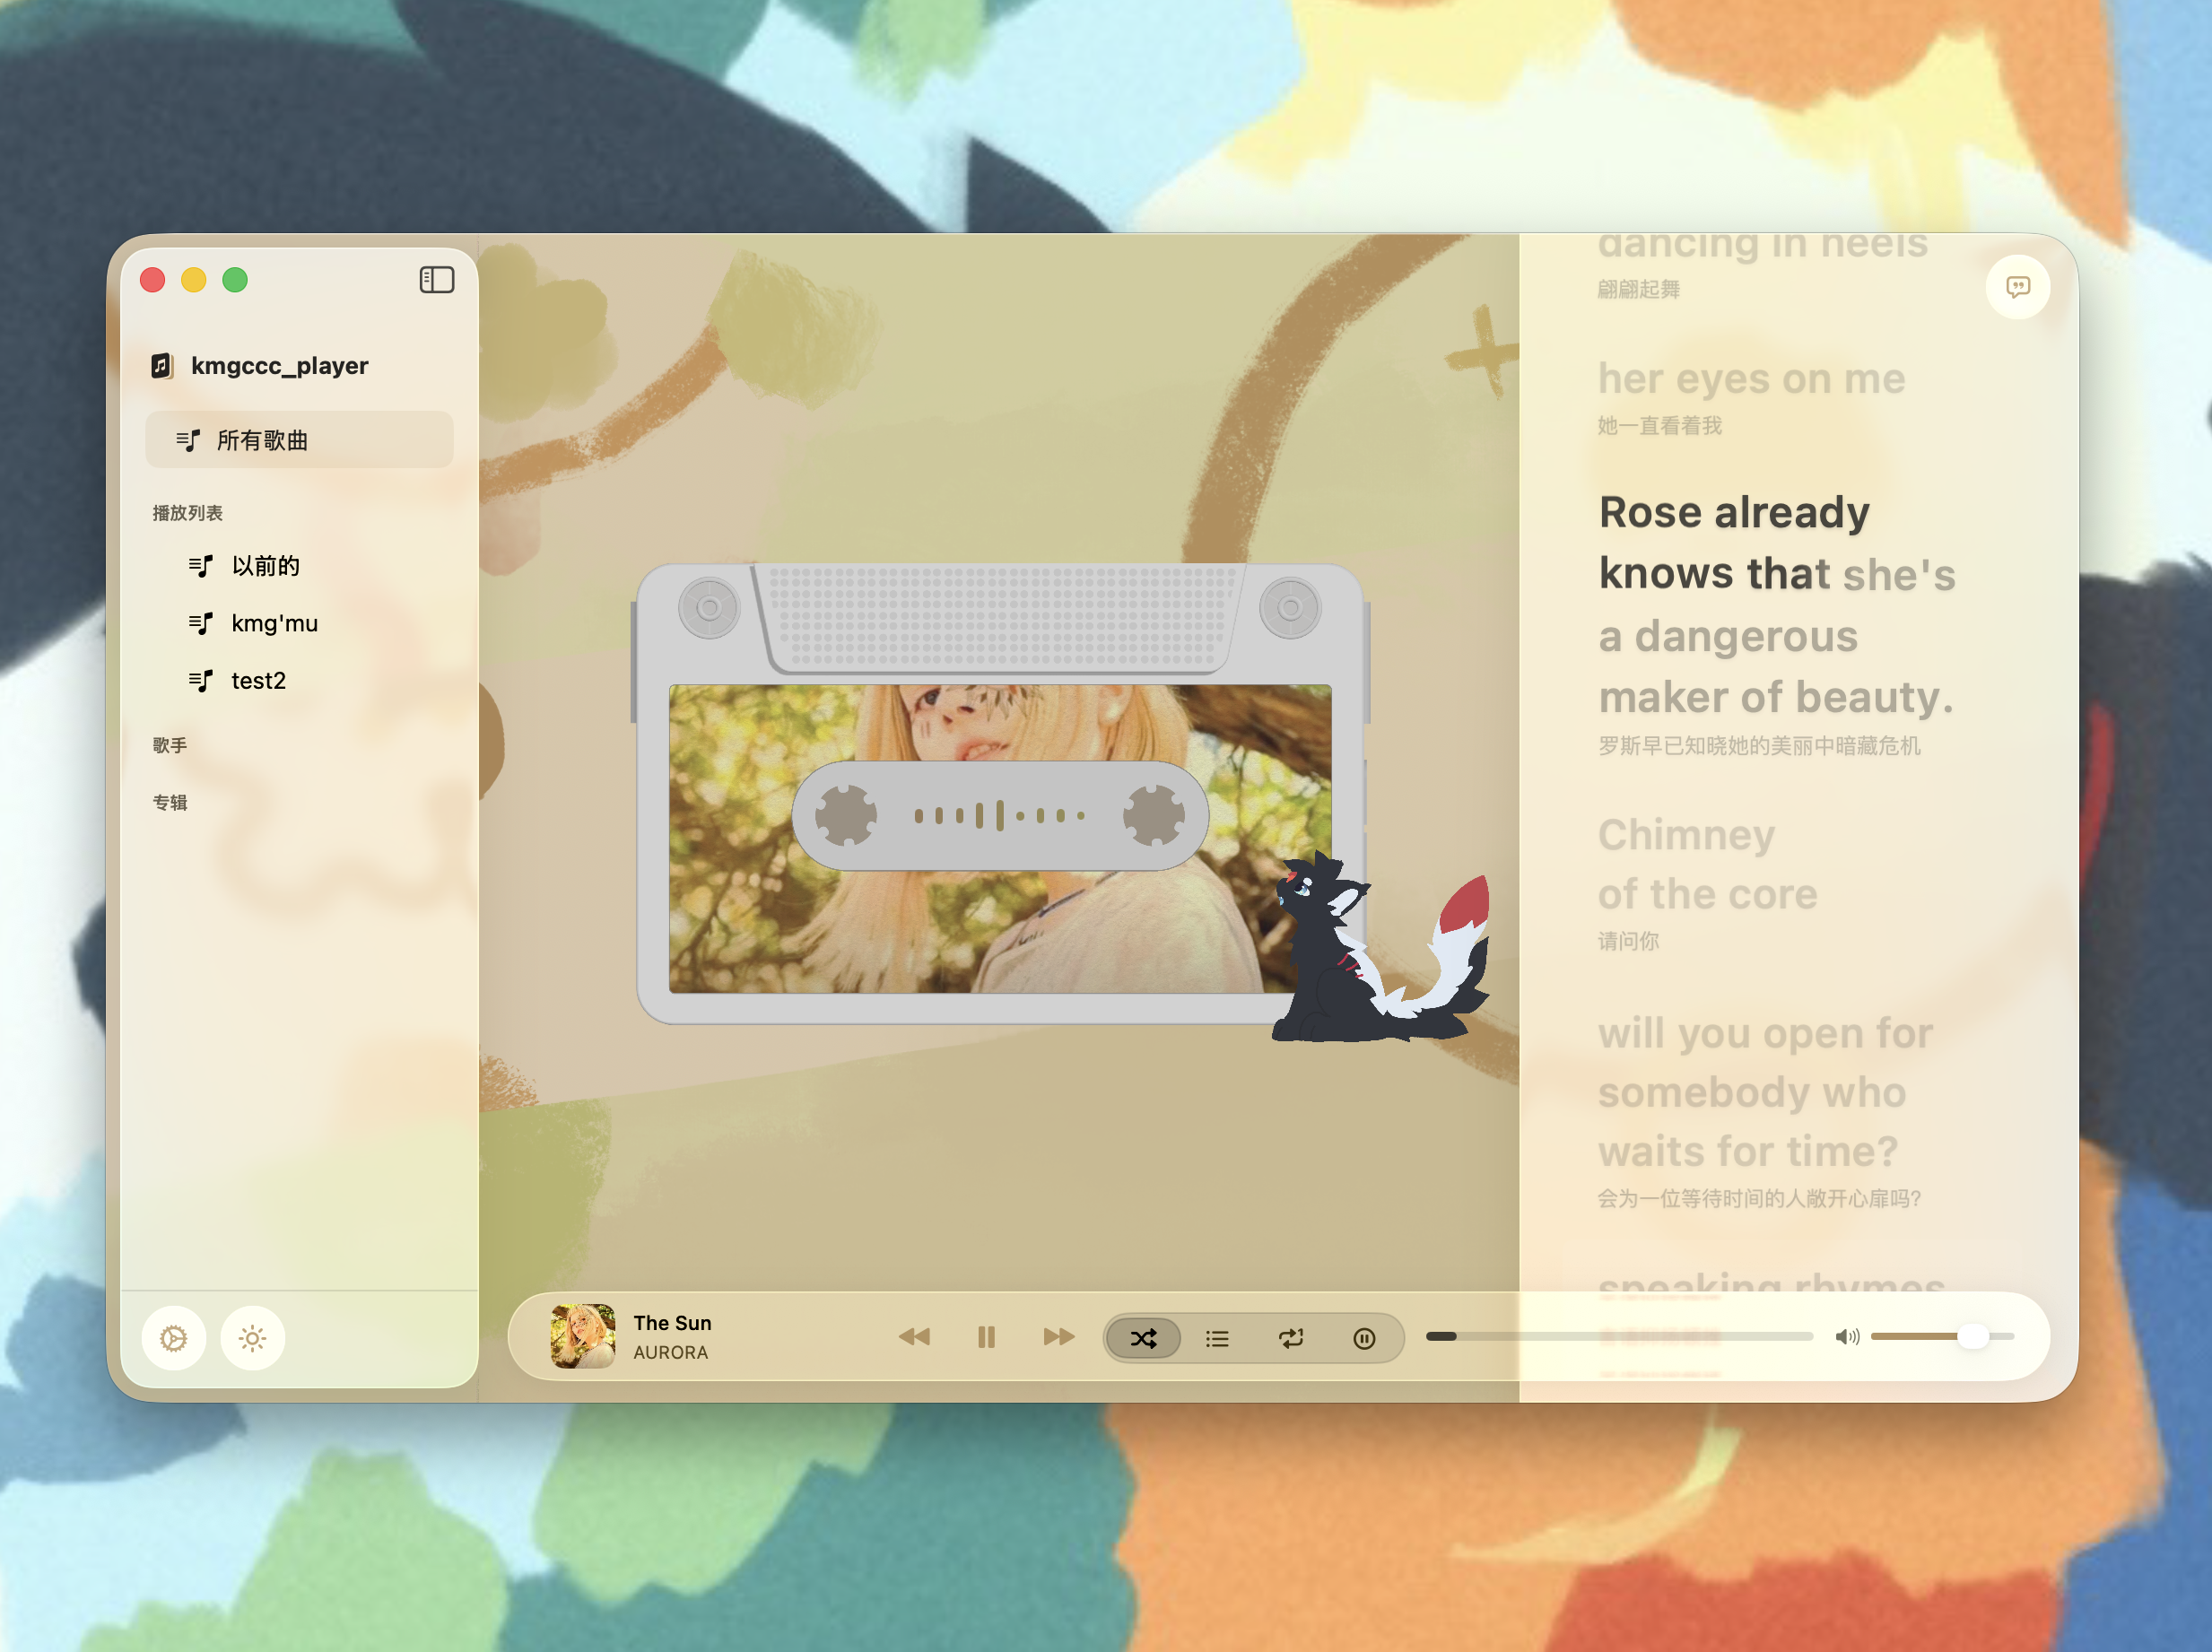The height and width of the screenshot is (1652, 2212).
Task: Select the kmg'mu playlist
Action: click(274, 623)
